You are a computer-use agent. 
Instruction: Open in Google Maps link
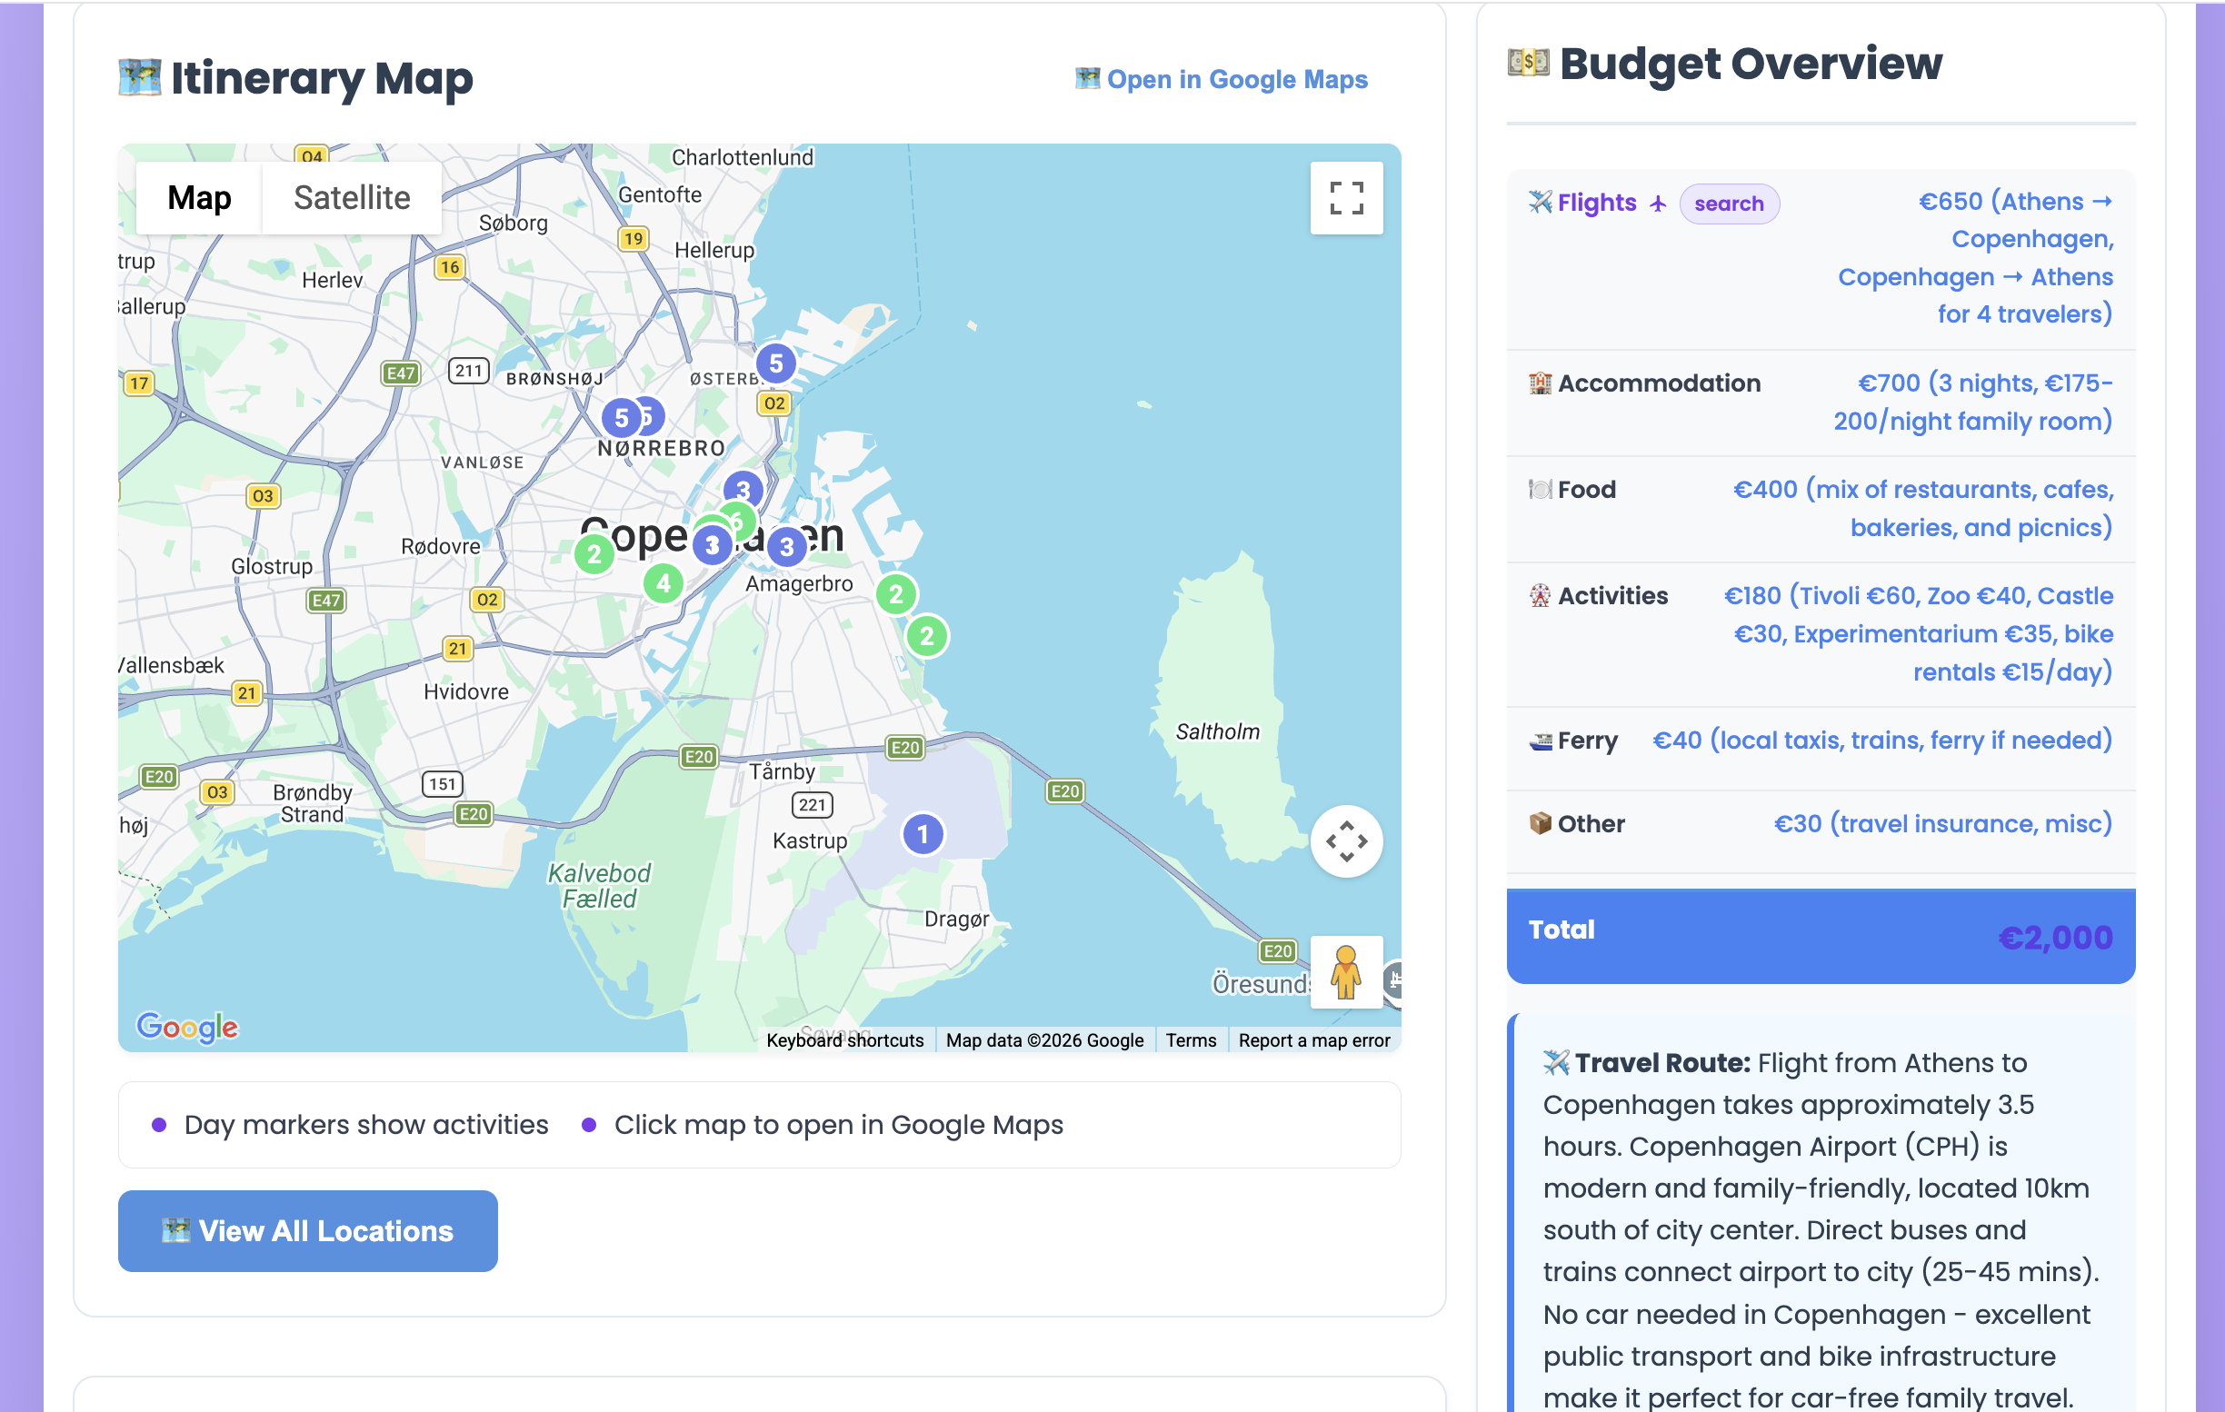point(1222,79)
